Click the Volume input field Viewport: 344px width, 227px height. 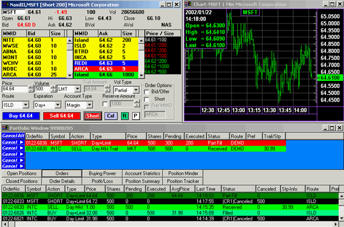click(x=42, y=89)
